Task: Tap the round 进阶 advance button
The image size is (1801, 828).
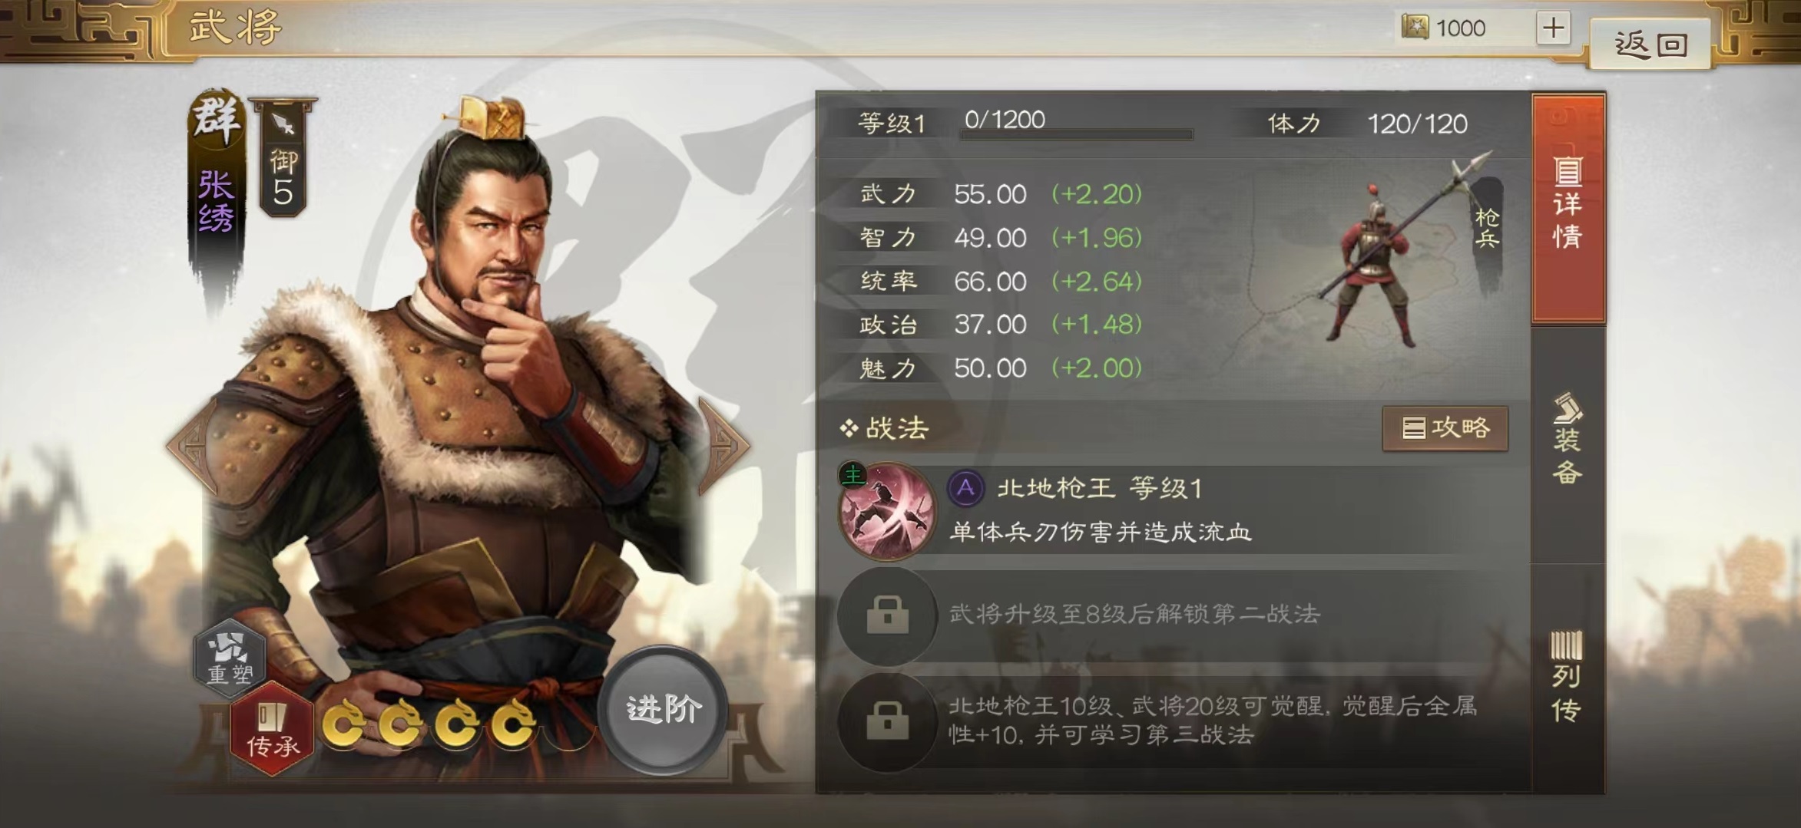Action: coord(663,710)
